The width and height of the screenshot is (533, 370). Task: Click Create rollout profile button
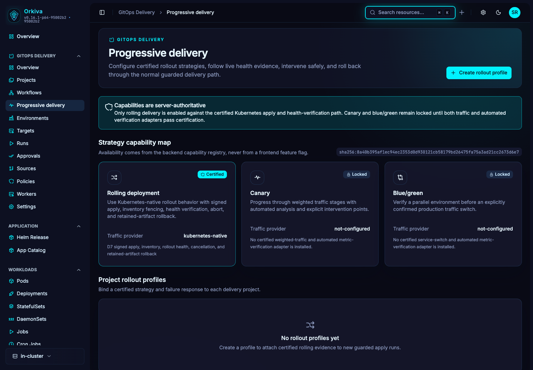coord(479,73)
